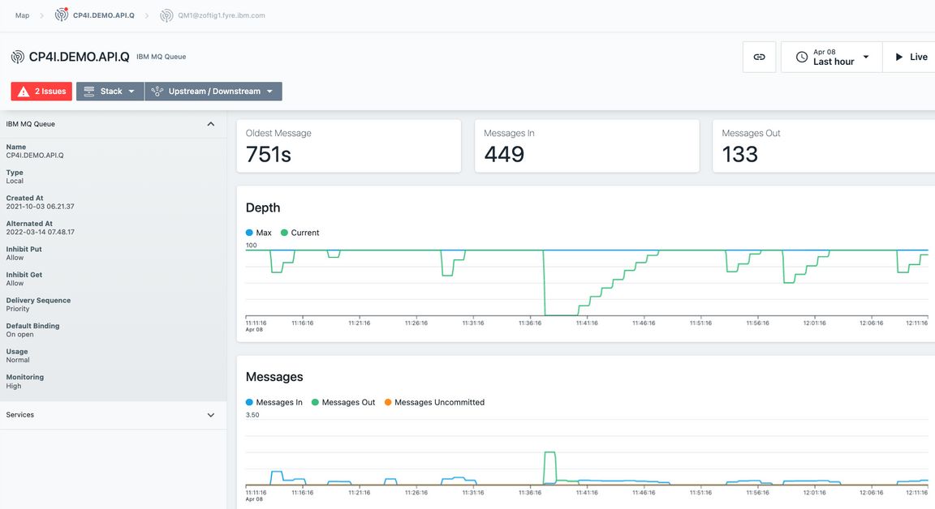Collapse the IBM MQ Queue section
935x509 pixels.
coord(210,124)
